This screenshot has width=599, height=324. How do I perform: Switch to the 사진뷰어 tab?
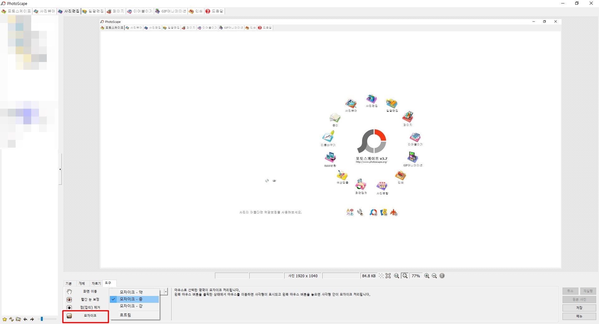(44, 11)
